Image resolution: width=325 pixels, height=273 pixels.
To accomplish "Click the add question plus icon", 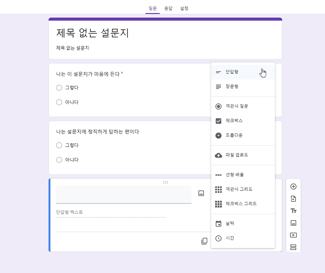I will pos(293,187).
